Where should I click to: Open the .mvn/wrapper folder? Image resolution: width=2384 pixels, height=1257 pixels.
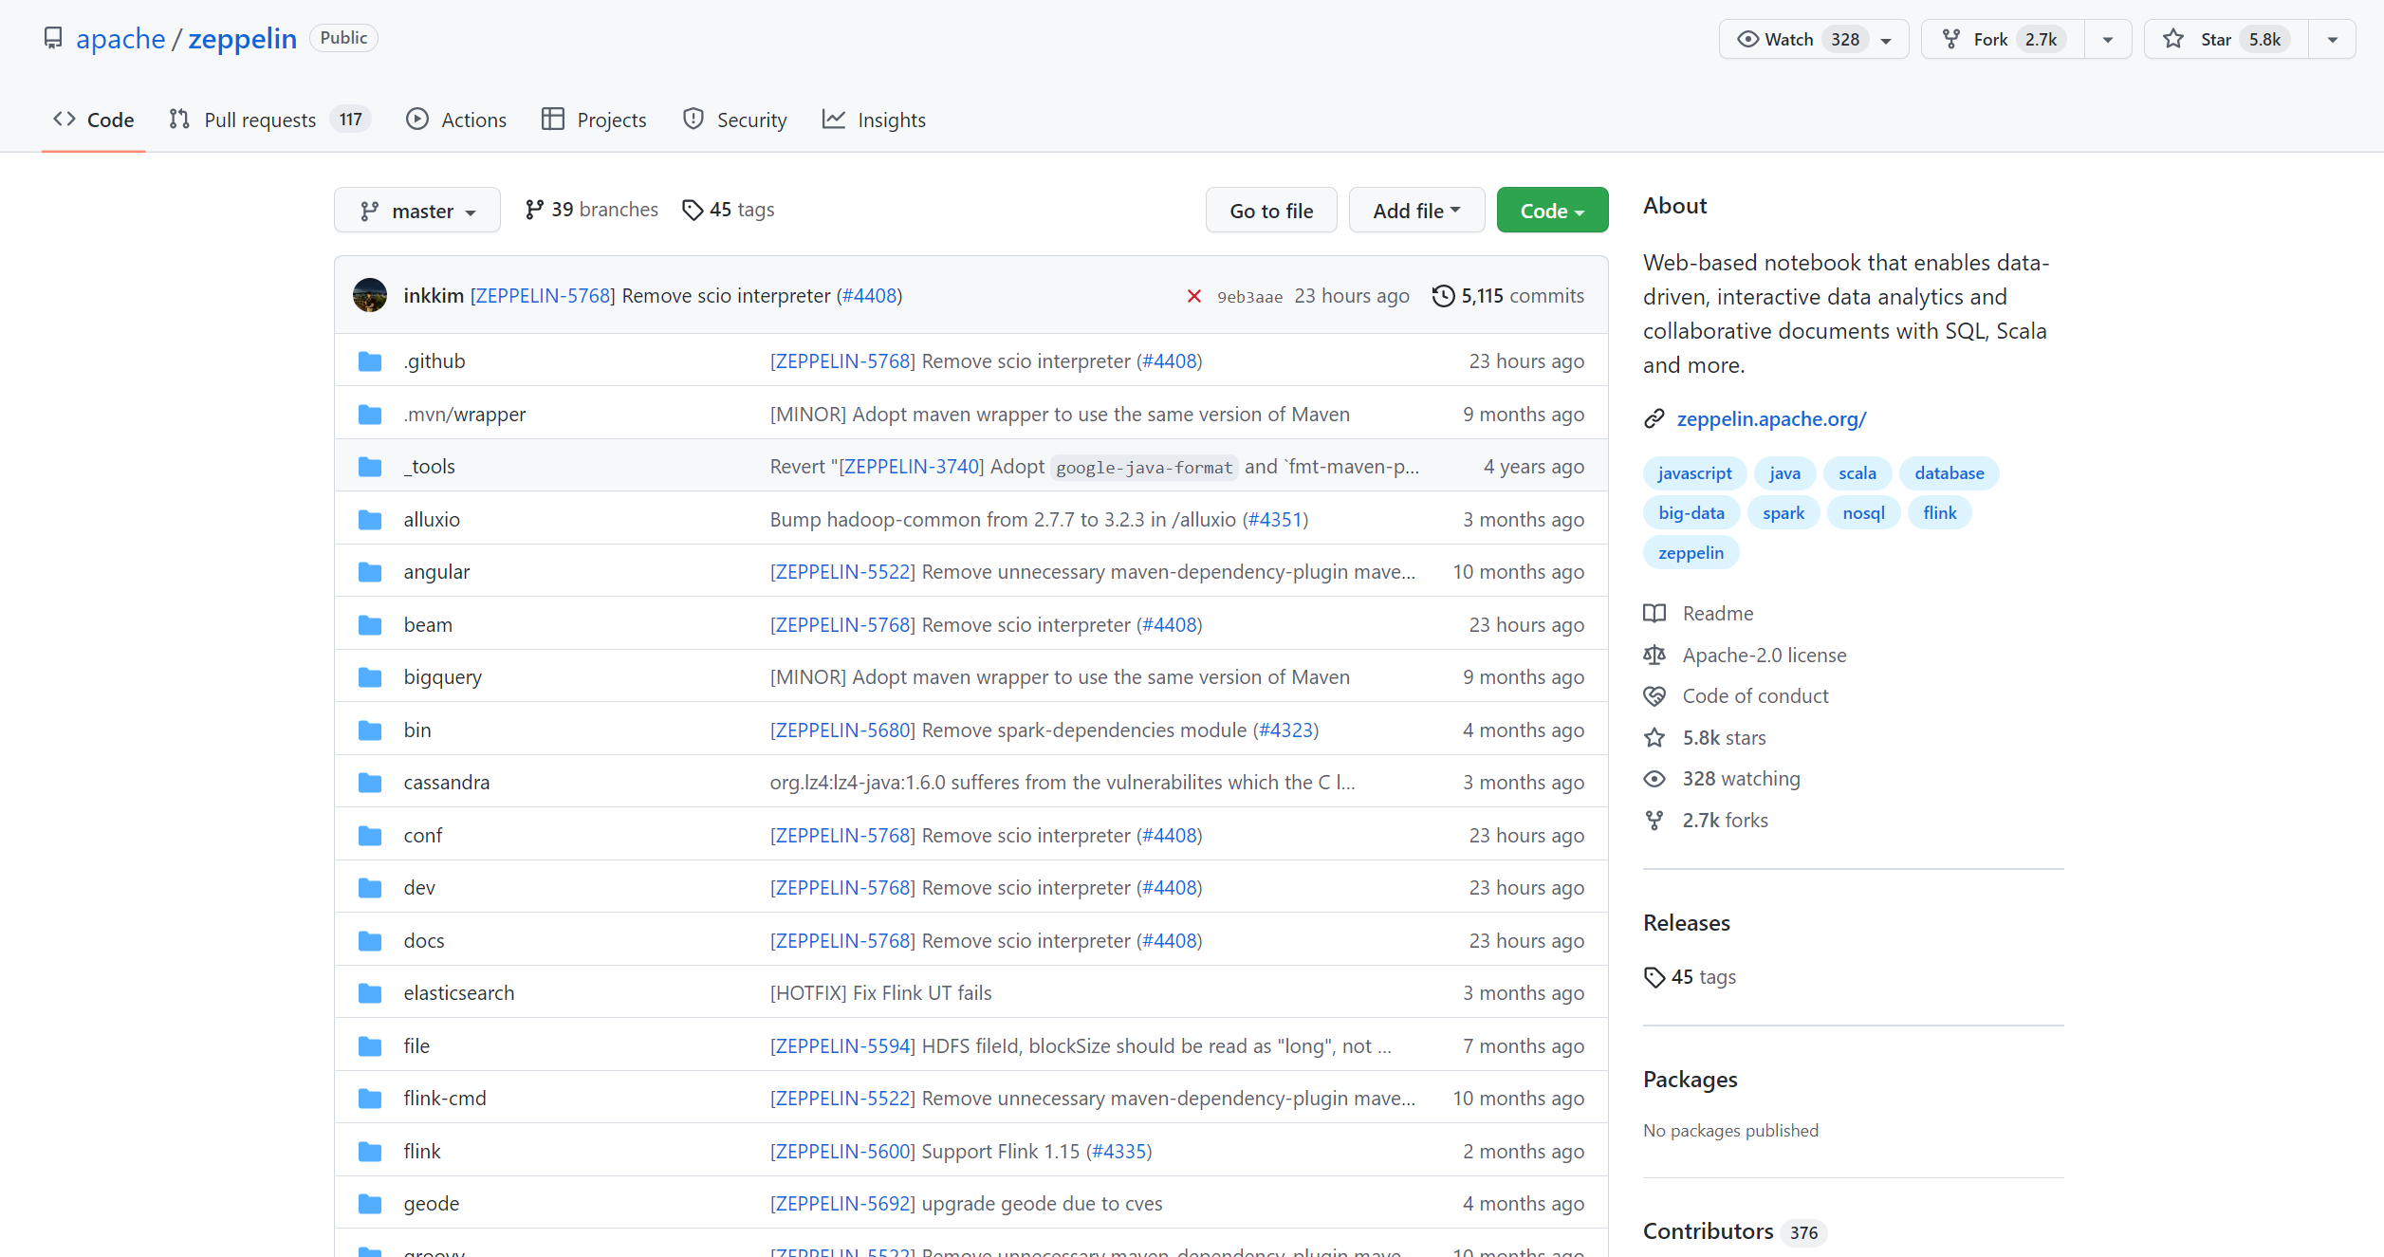pyautogui.click(x=465, y=415)
